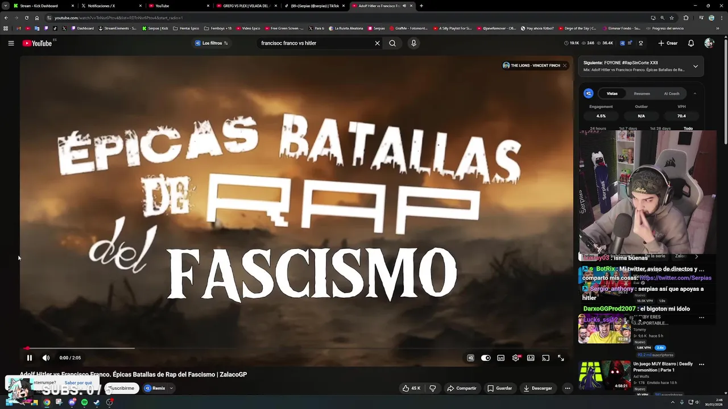Image resolution: width=728 pixels, height=409 pixels.
Task: Open the YouTube notifications bell
Action: (691, 43)
